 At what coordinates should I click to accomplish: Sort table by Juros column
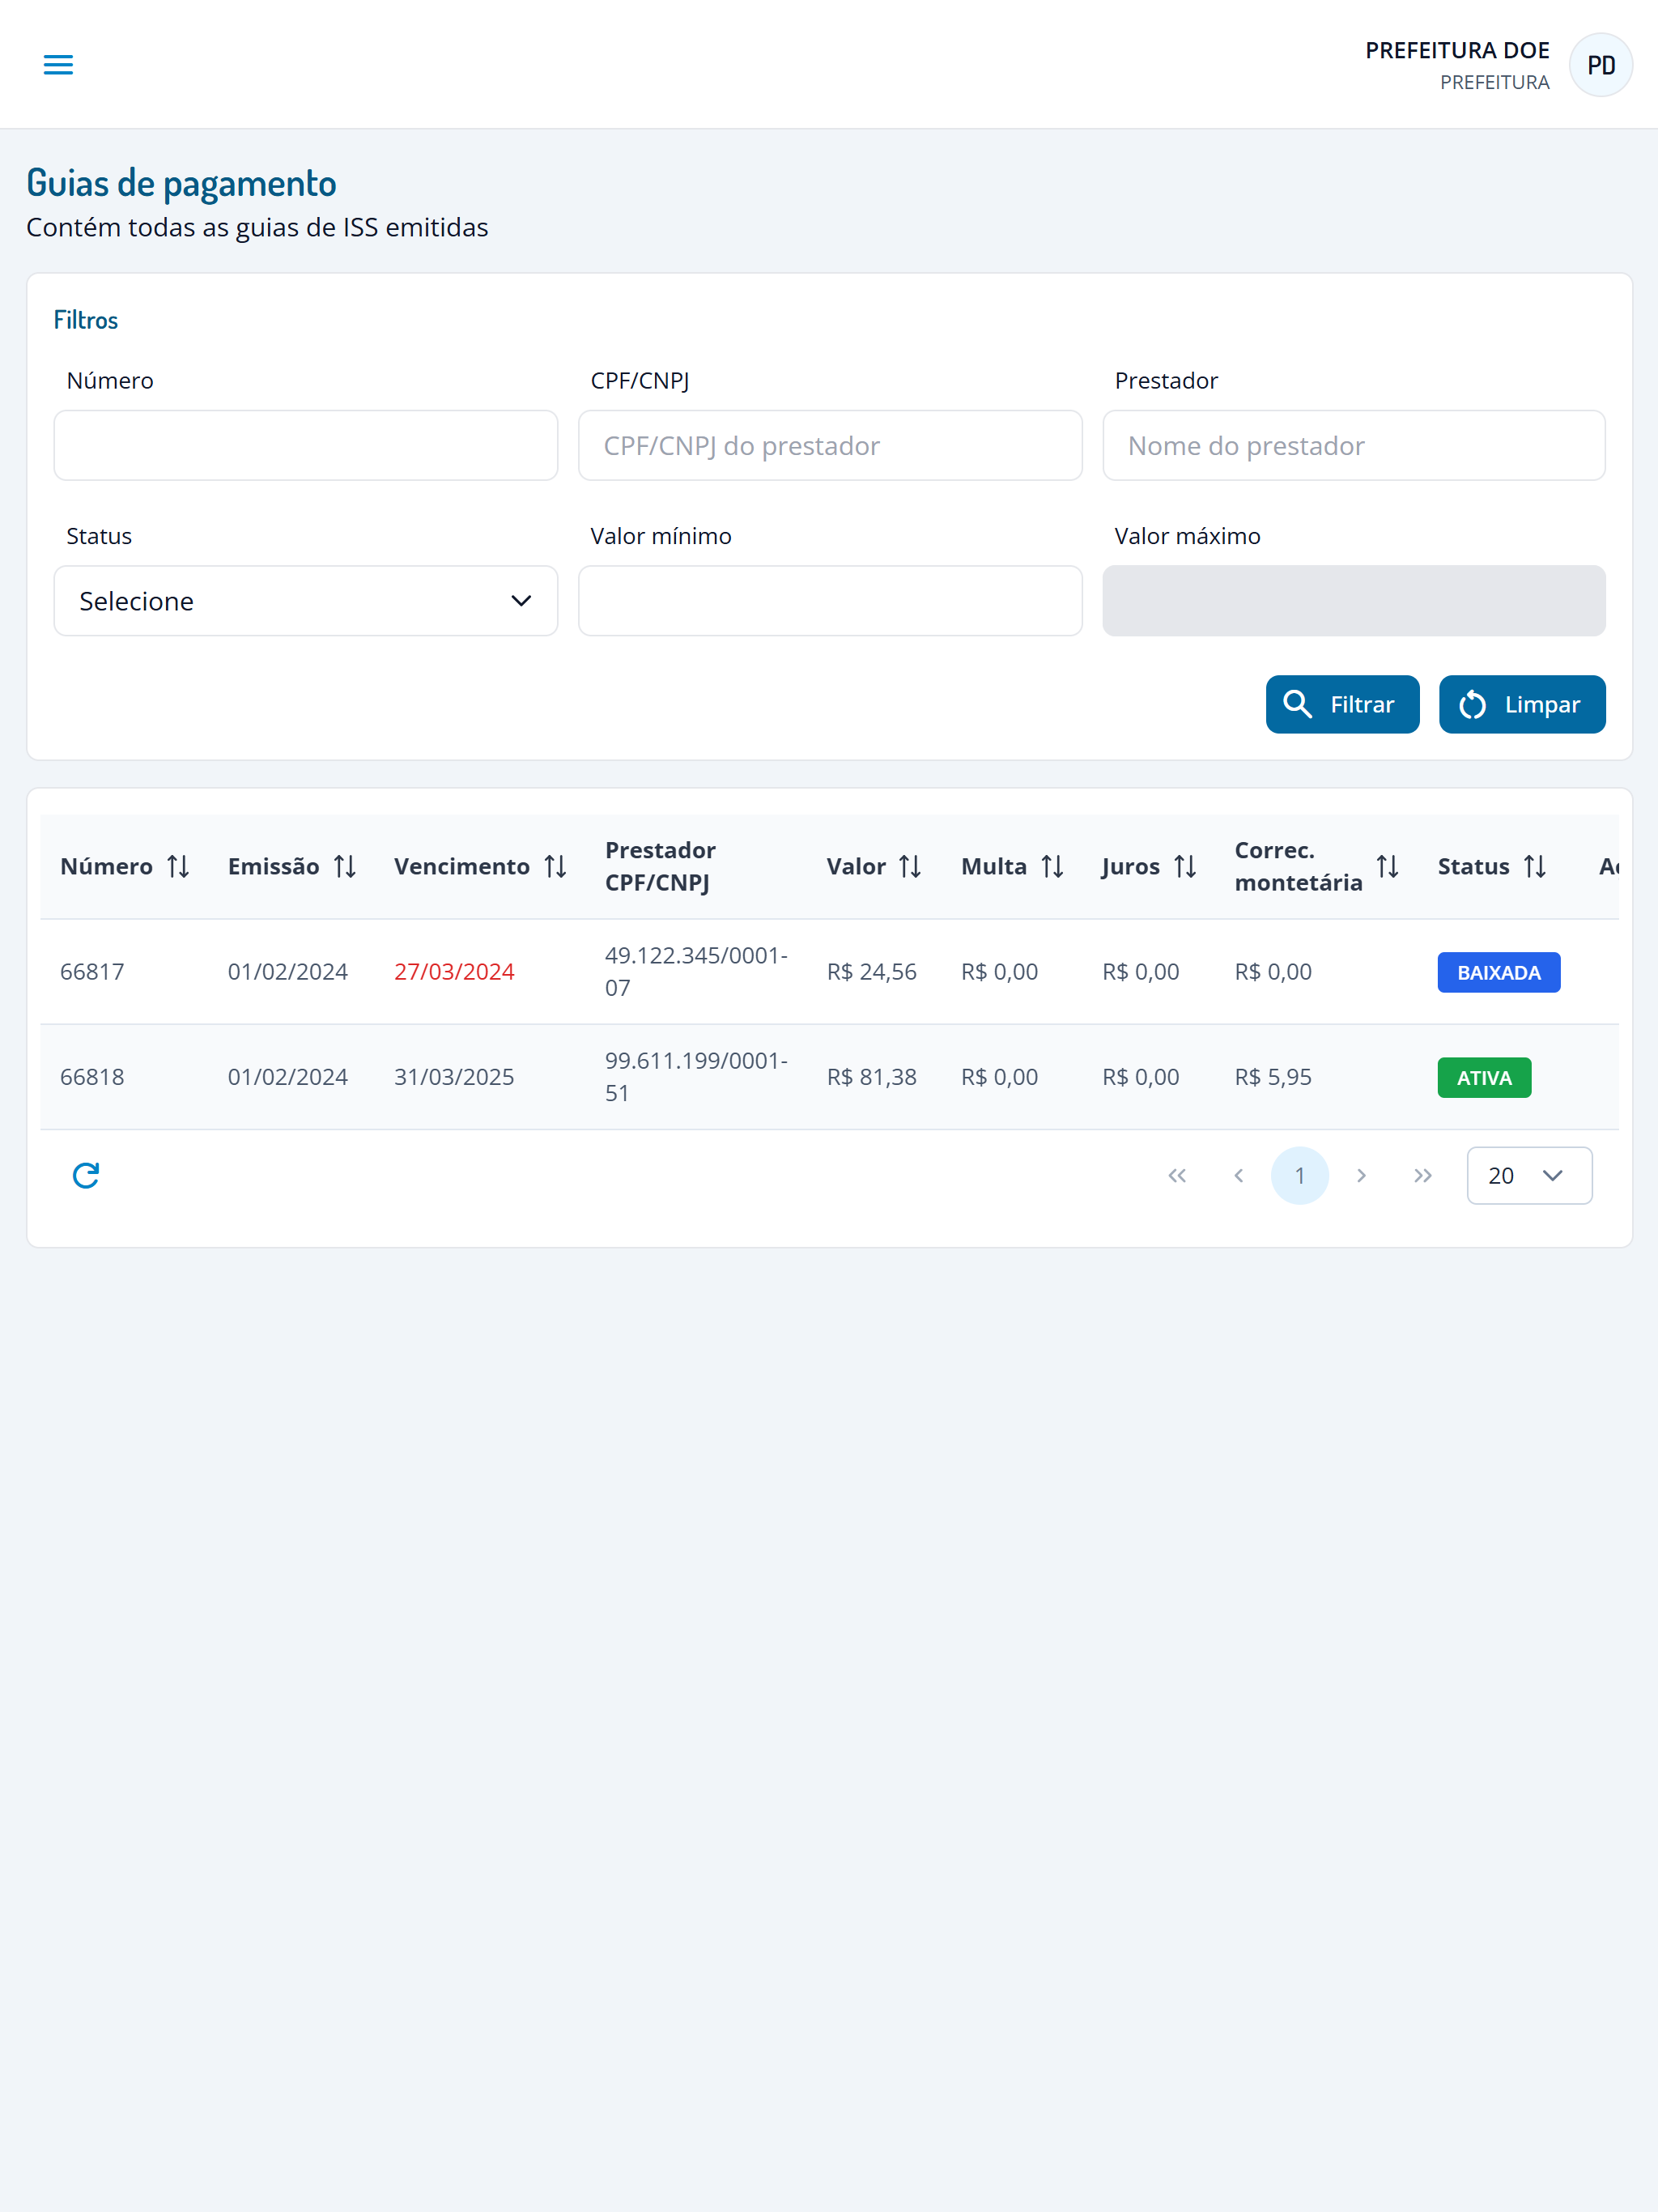(x=1185, y=866)
